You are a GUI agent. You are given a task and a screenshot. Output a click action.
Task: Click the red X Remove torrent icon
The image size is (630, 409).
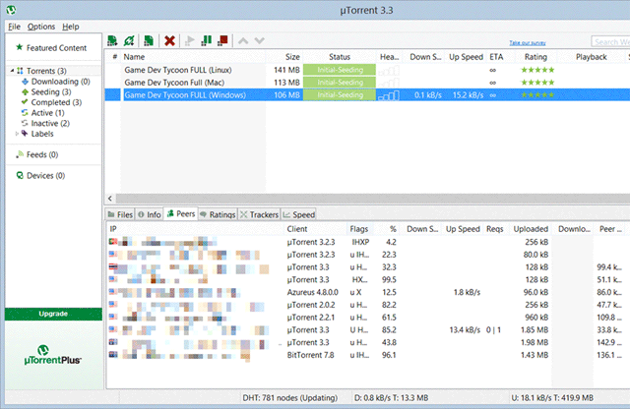tap(169, 40)
